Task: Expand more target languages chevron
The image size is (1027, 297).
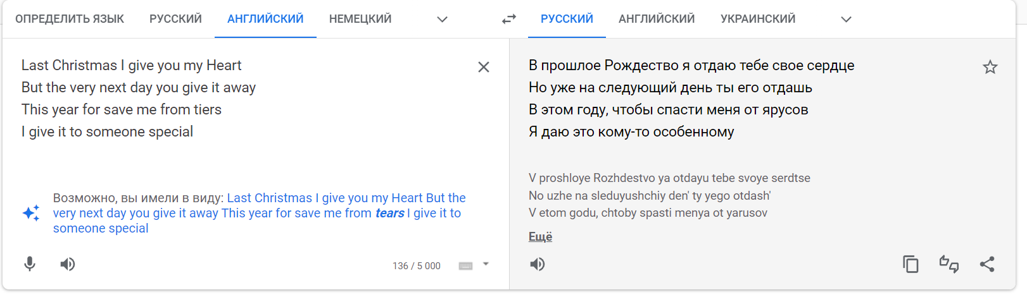Action: [846, 19]
